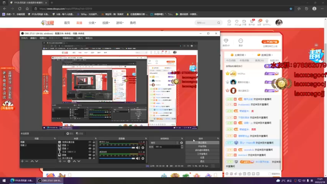Toggle visibility of Image 3 source
Viewport: 327px width, 184px height.
(90, 145)
